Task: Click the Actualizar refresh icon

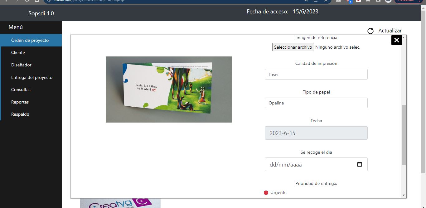Action: pos(370,31)
